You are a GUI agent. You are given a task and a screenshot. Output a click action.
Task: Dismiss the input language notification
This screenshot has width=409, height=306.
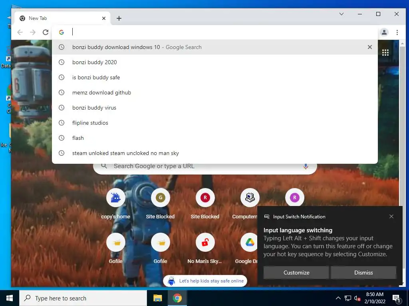coord(363,273)
